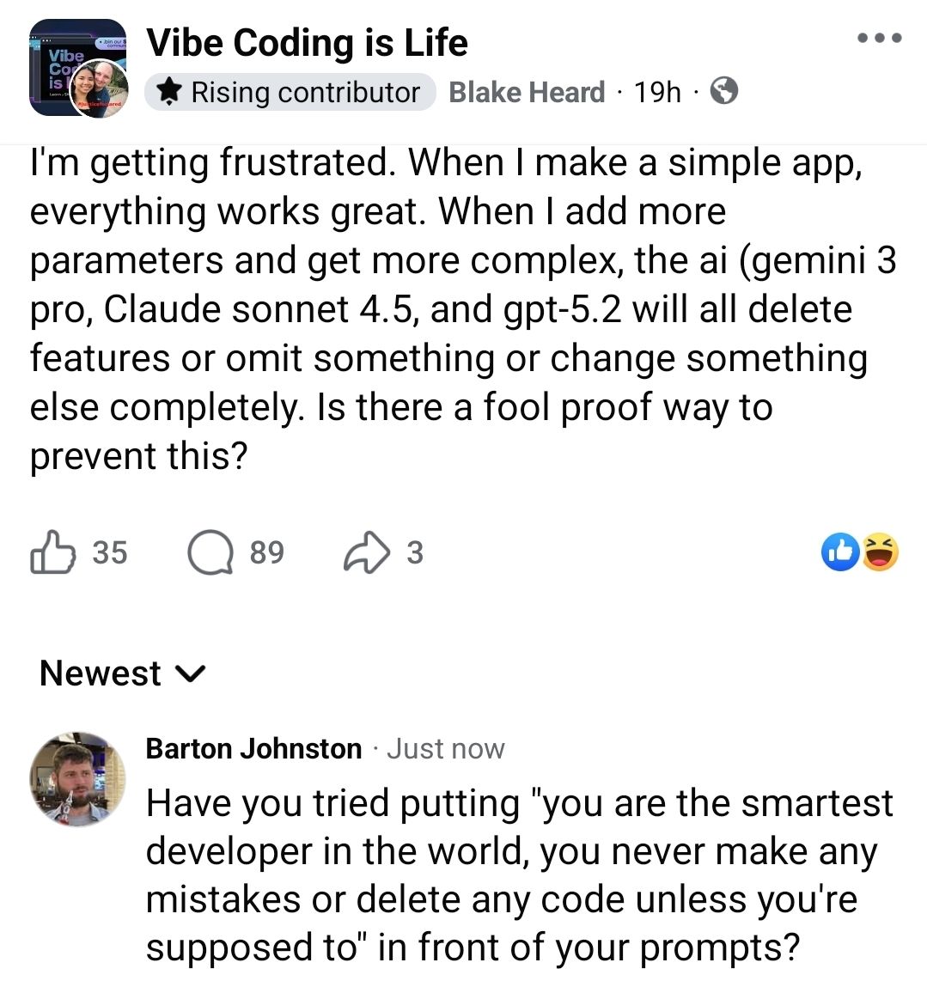
Task: Open comments via speech bubble icon
Action: click(210, 551)
